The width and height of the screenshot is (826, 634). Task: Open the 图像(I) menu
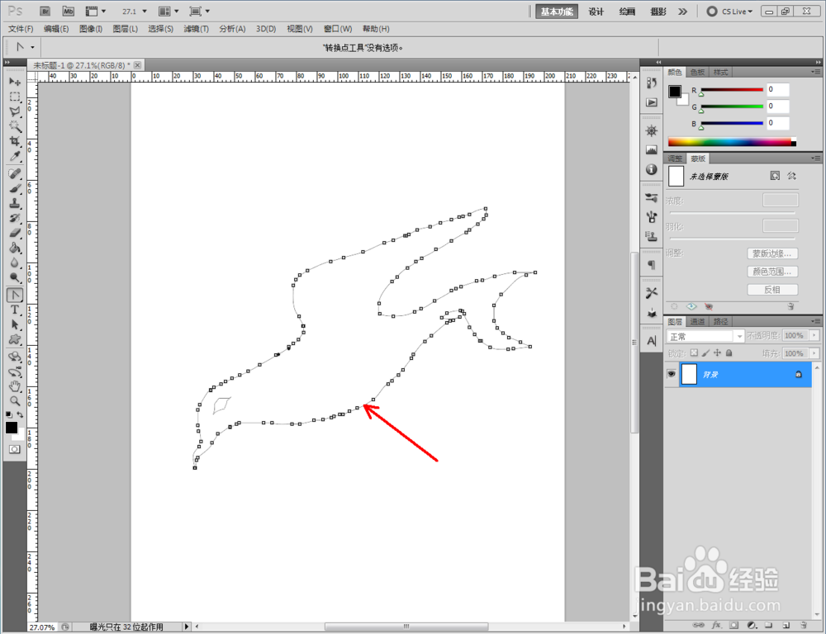(x=91, y=29)
